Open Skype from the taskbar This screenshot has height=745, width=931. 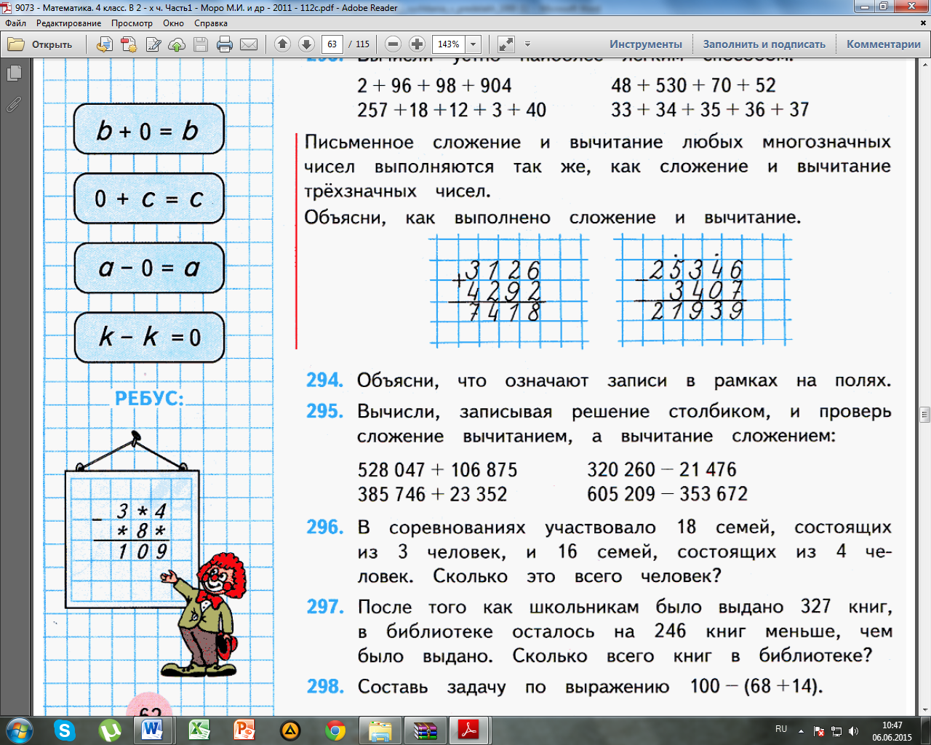pos(65,730)
